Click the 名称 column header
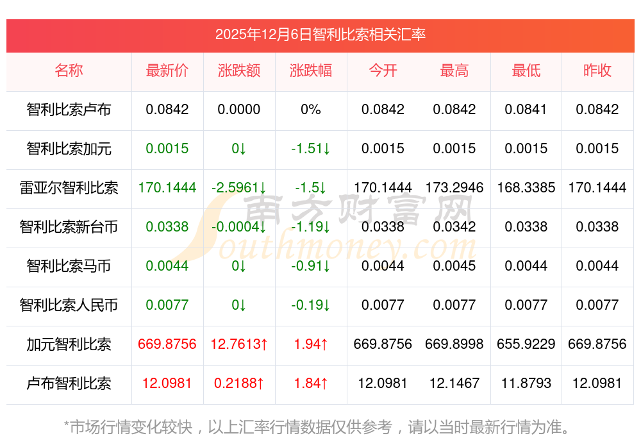Image resolution: width=641 pixels, height=447 pixels. coord(69,71)
